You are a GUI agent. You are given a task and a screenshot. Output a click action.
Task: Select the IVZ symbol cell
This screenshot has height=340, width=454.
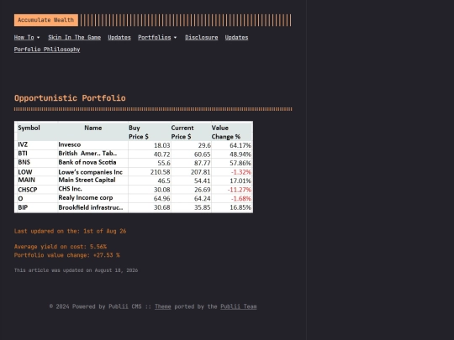[23, 145]
